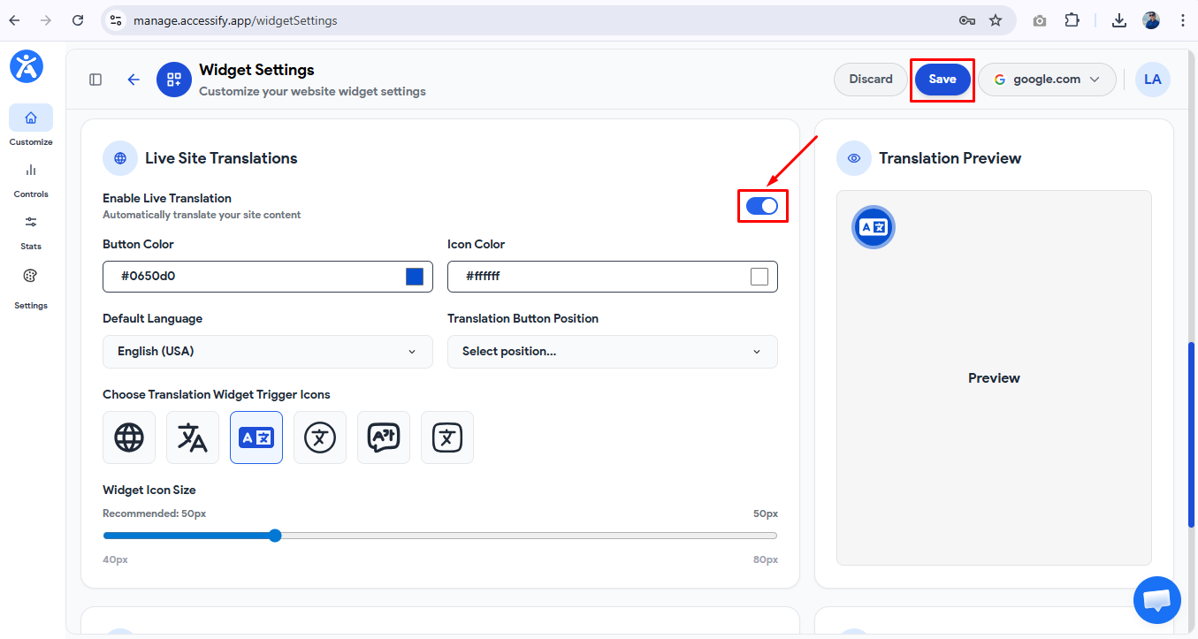This screenshot has height=639, width=1198.
Task: Expand the google.com site selector
Action: click(1047, 79)
